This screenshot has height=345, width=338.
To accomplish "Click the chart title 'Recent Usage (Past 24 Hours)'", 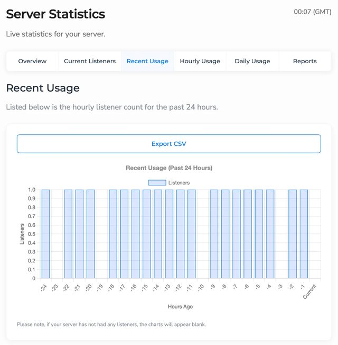I will [169, 168].
